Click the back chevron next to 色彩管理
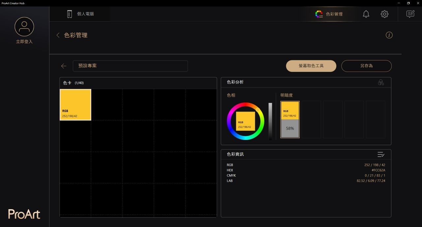This screenshot has height=227, width=422. tap(58, 35)
